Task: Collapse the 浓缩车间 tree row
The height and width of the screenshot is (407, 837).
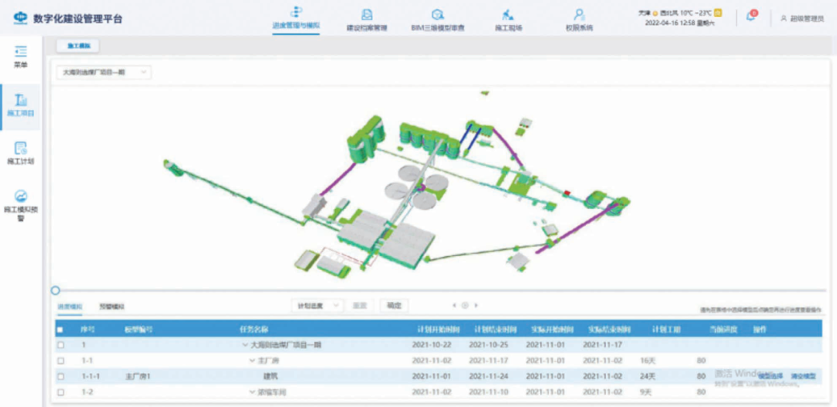Action: pos(252,392)
